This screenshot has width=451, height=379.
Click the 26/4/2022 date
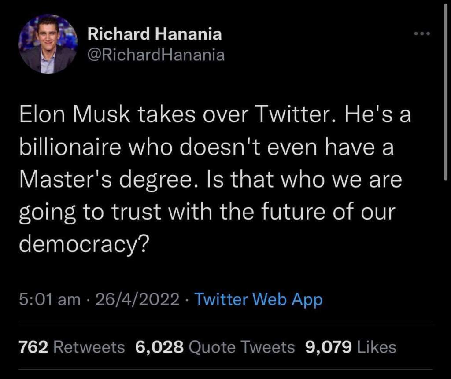[137, 299]
